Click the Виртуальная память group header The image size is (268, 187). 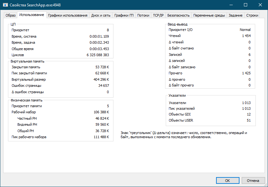point(28,61)
